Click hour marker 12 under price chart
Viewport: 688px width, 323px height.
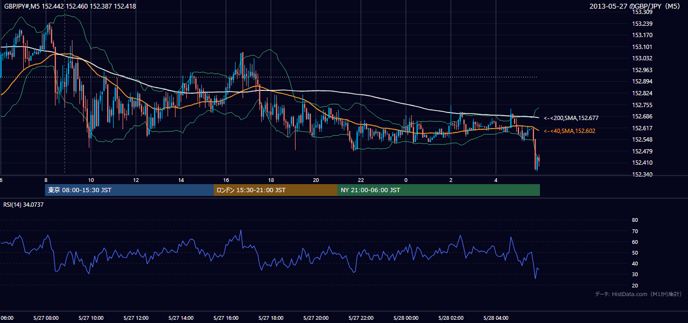click(136, 180)
